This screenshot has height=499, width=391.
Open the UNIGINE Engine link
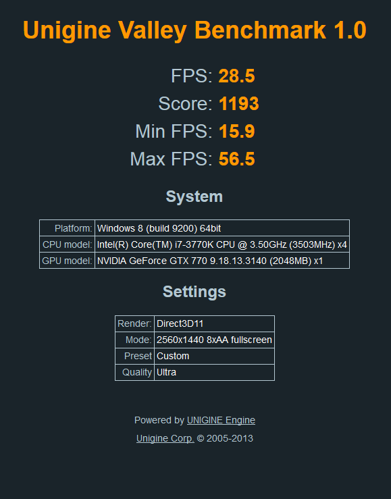[x=221, y=420]
